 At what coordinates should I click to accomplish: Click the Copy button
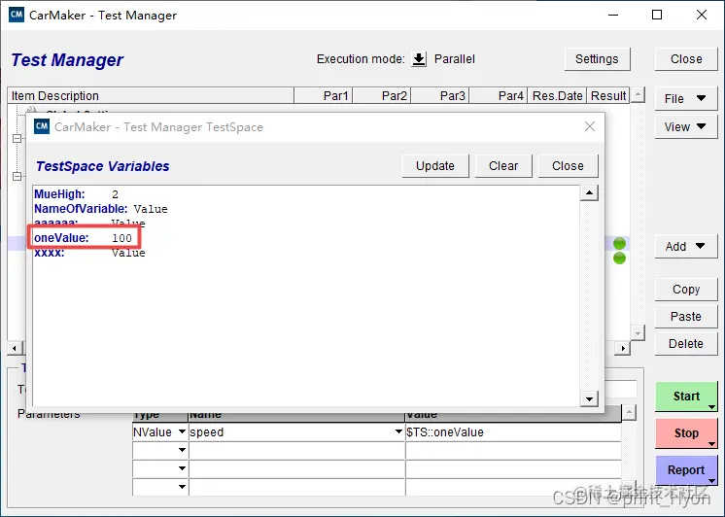(686, 290)
